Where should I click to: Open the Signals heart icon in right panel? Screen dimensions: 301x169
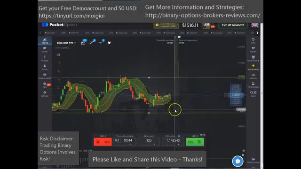(x=253, y=49)
